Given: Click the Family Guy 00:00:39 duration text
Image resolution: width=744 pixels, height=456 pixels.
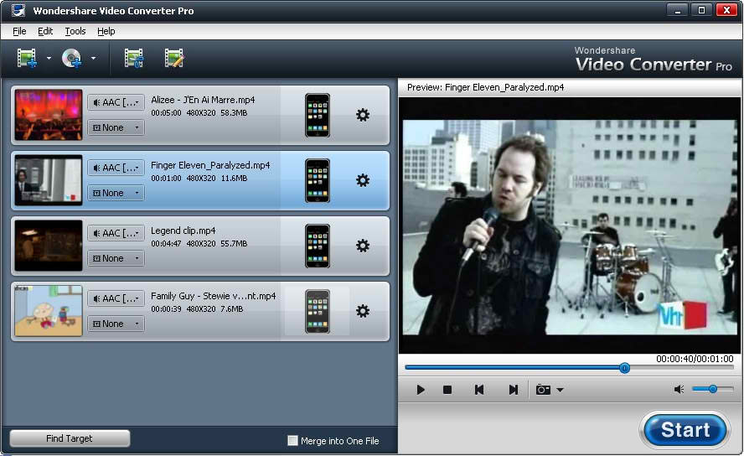Looking at the screenshot, I should coord(166,309).
